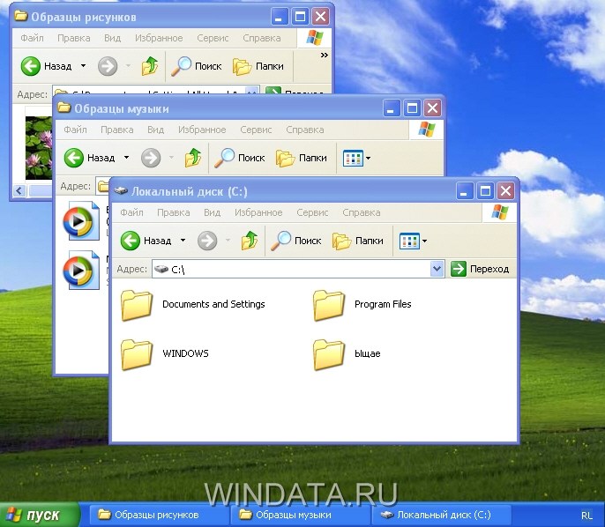605x527 pixels.
Task: Click Windows flag logo in Локальный диск (C:)
Action: (500, 212)
